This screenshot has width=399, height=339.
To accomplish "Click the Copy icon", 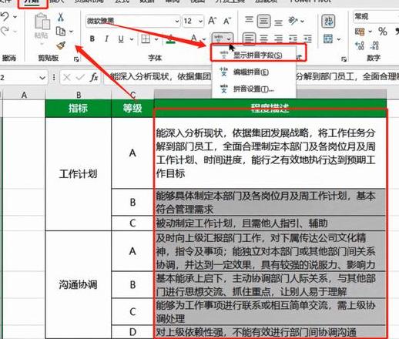I will click(60, 32).
